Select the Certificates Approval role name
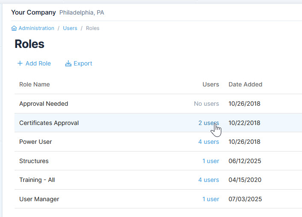302x217 pixels. [x=49, y=123]
